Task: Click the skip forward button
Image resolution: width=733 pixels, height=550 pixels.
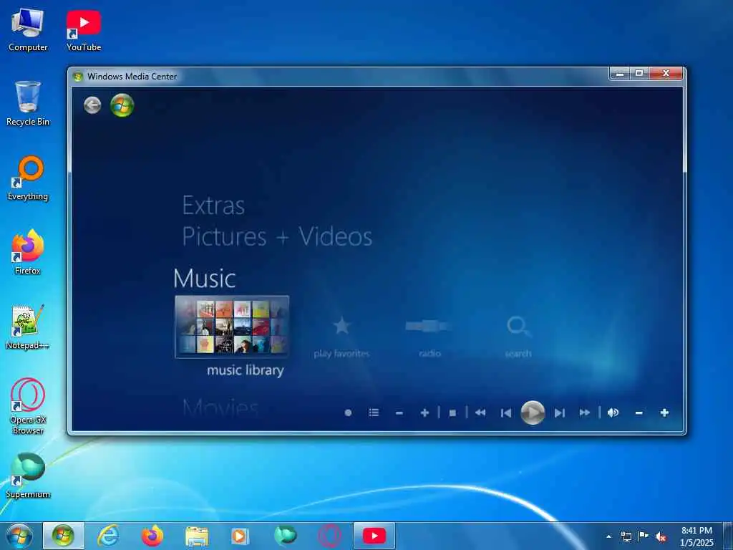Action: pyautogui.click(x=560, y=413)
